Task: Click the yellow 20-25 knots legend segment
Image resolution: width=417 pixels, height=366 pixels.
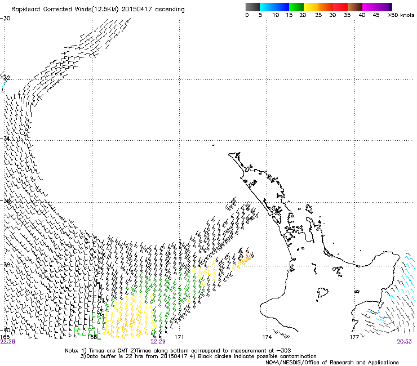Action: point(311,7)
